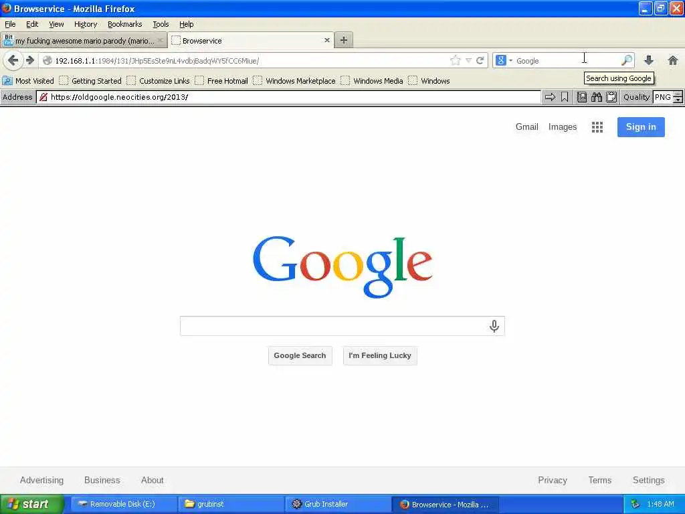Open the Free Hotmail bookmark

[222, 81]
